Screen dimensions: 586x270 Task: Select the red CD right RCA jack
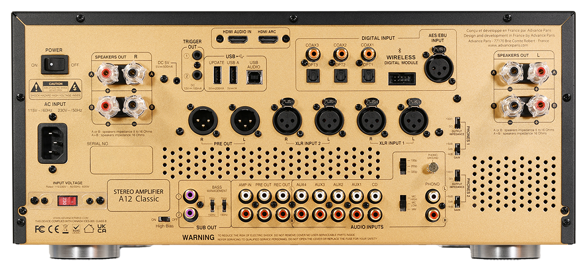pyautogui.click(x=375, y=213)
